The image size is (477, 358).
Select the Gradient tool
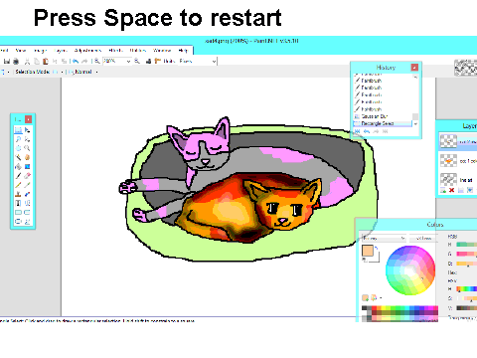(27, 166)
